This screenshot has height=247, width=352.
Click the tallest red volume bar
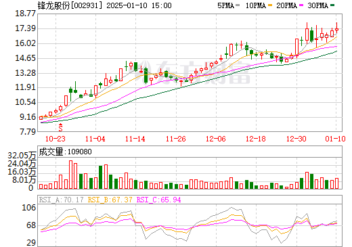tap(70, 175)
